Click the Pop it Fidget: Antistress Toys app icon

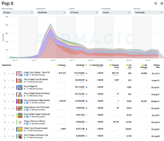click(20, 136)
